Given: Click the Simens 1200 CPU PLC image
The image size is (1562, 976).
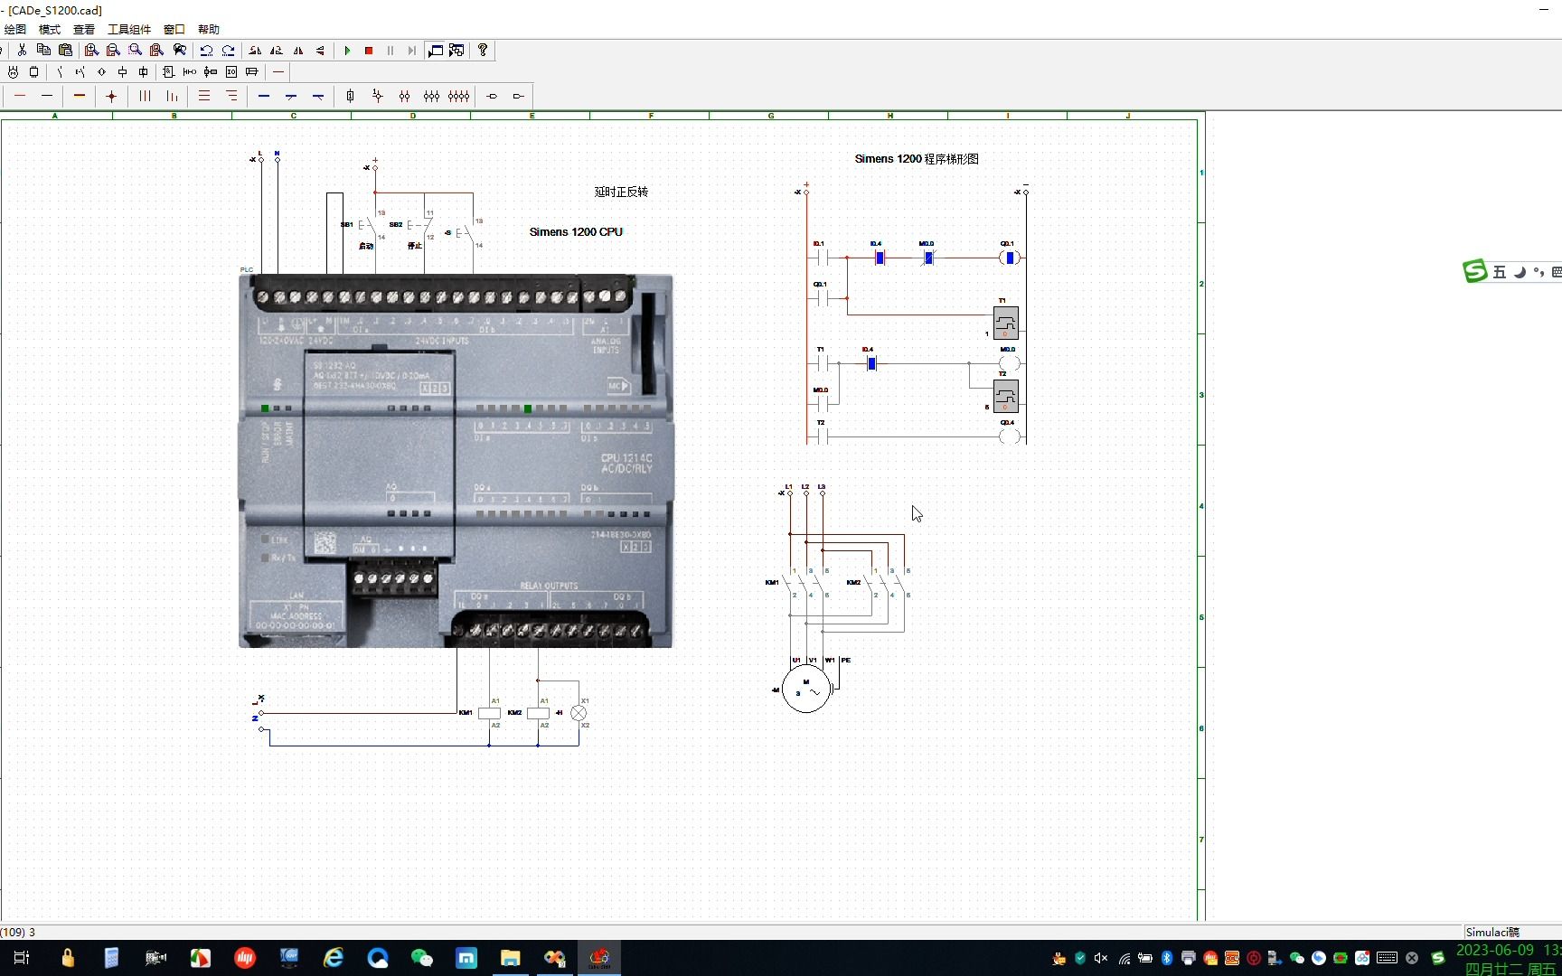Looking at the screenshot, I should (456, 461).
